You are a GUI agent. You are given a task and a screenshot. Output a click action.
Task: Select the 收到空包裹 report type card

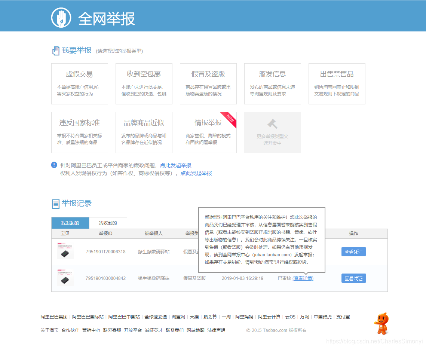144,84
